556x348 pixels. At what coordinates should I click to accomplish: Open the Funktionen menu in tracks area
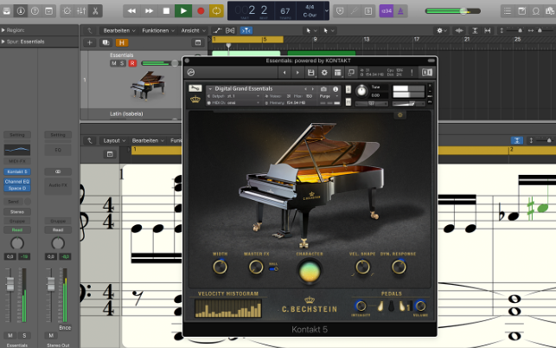[x=158, y=30]
